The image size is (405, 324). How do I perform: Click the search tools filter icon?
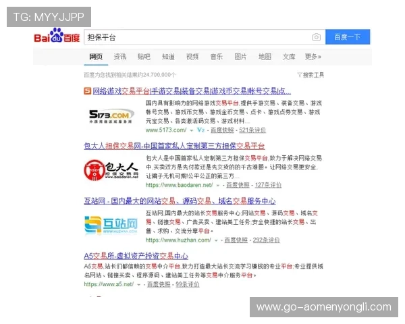pos(300,75)
